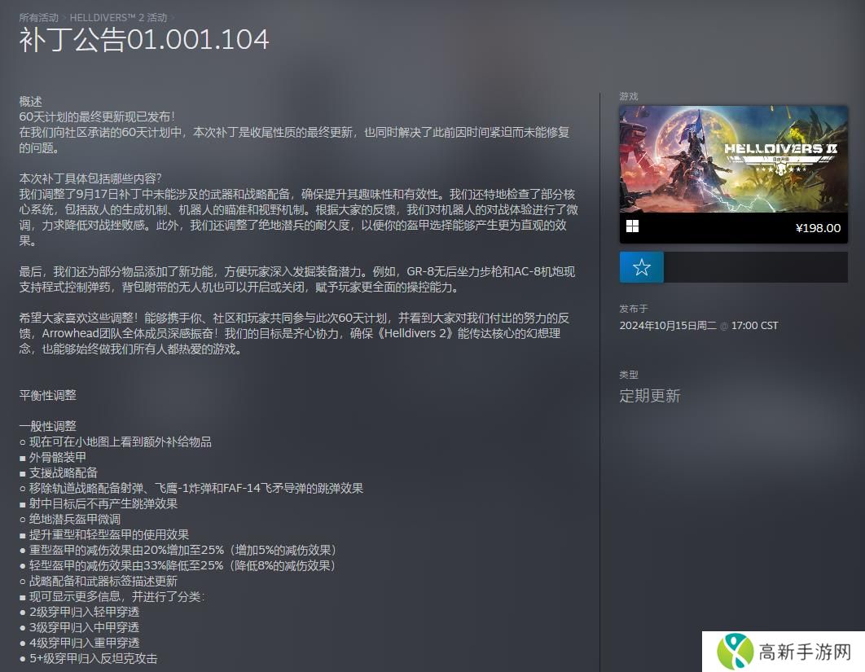Screen dimensions: 865x672
Task: Click the 外骨骼装甲 bullet item
Action: coord(57,457)
